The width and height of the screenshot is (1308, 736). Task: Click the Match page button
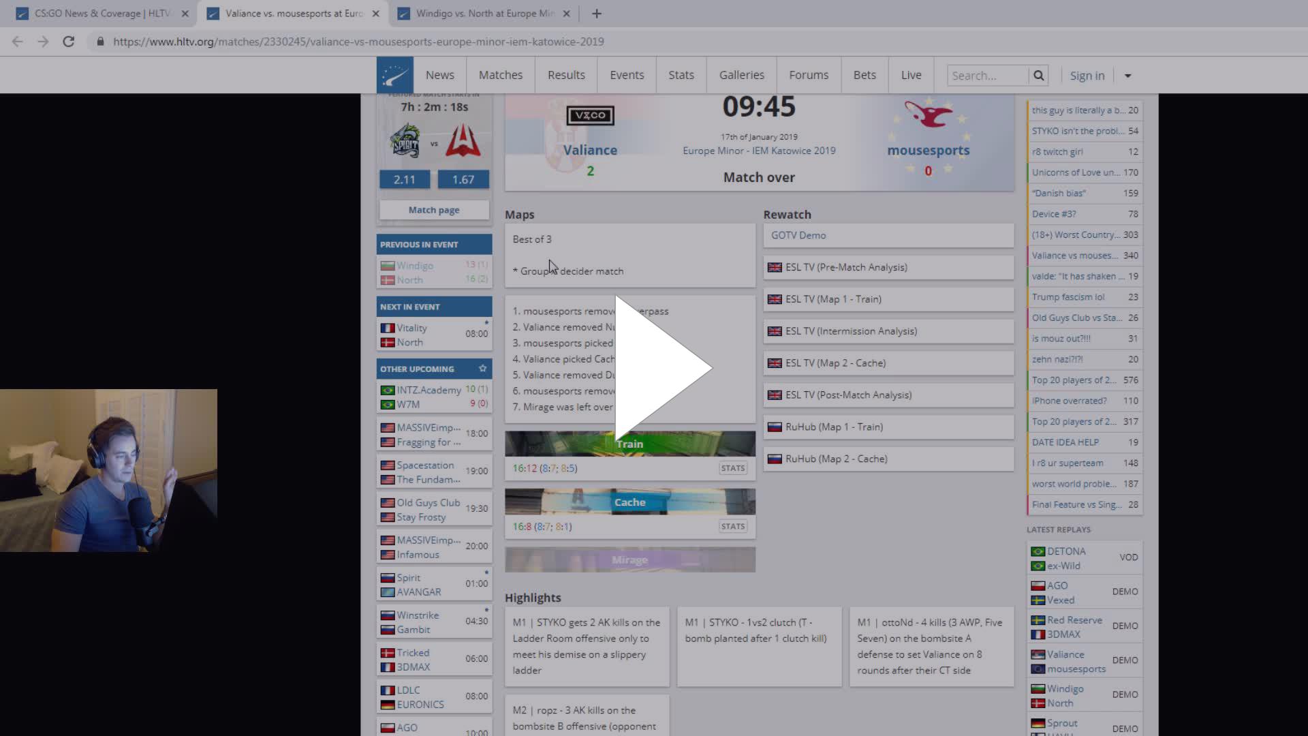click(x=434, y=210)
